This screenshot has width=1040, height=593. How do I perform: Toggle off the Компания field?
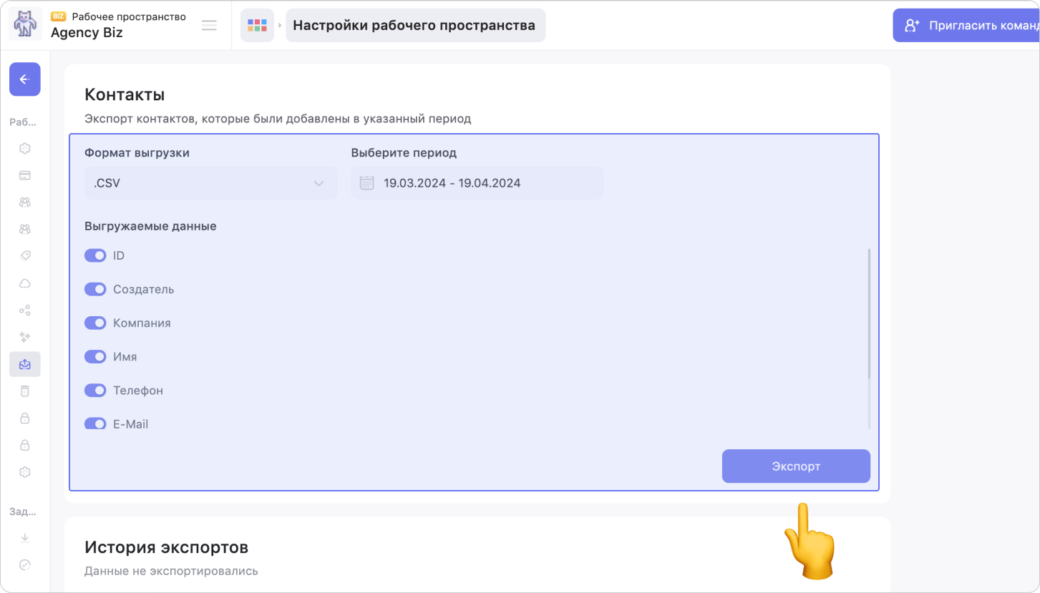(95, 323)
